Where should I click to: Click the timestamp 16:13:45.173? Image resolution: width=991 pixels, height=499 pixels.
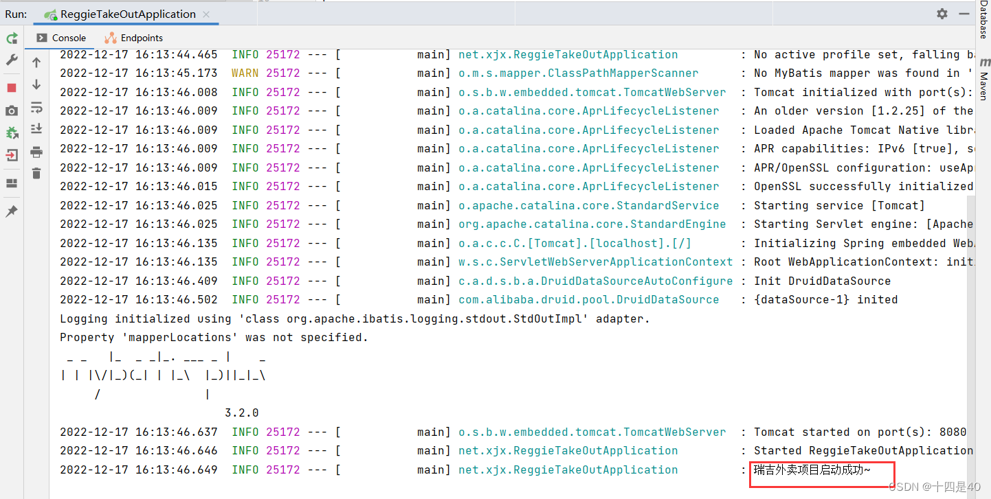pos(177,73)
